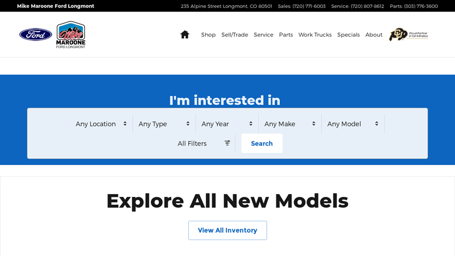Image resolution: width=455 pixels, height=256 pixels.
Task: Open the Any Type dropdown
Action: 164,124
